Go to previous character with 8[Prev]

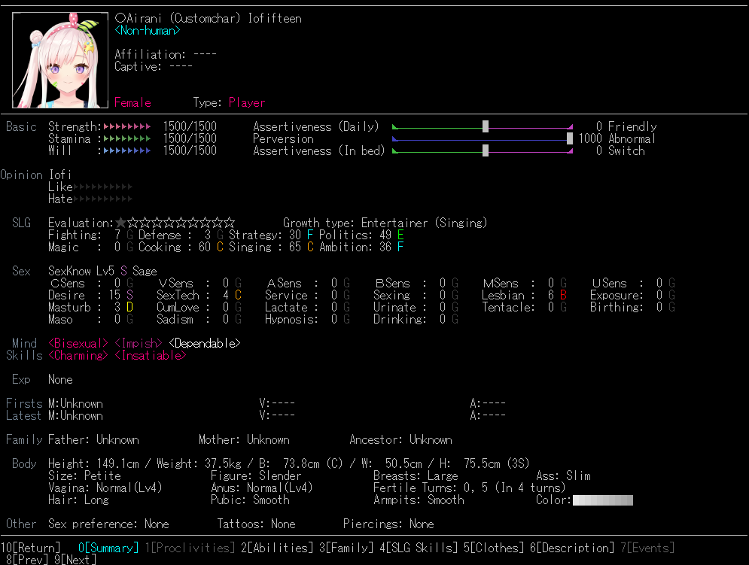27,559
